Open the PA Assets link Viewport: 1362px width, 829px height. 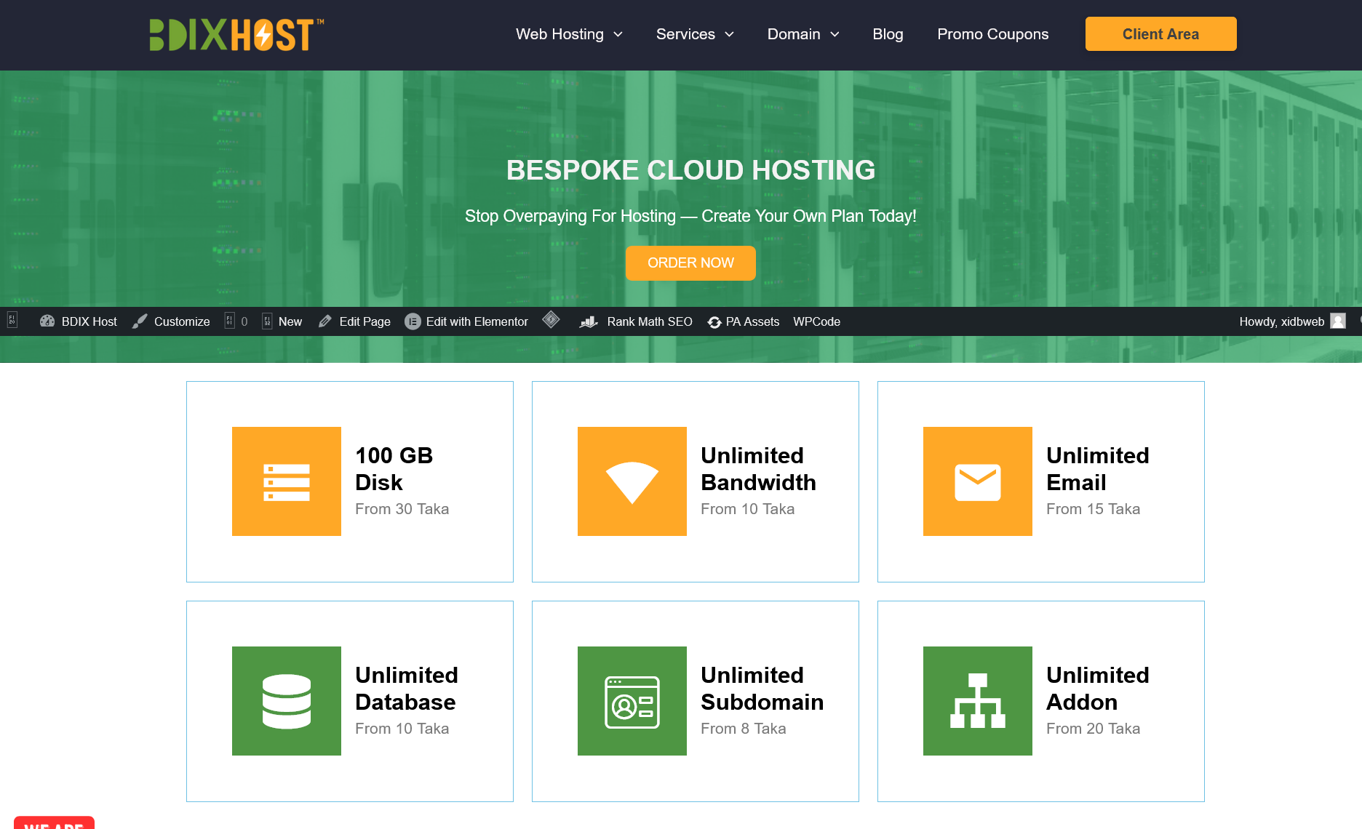(752, 321)
